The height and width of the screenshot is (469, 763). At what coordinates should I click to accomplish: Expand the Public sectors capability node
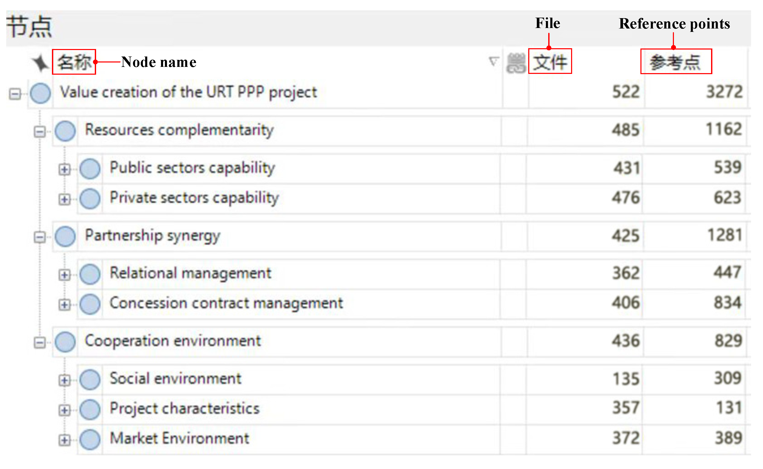pos(64,169)
